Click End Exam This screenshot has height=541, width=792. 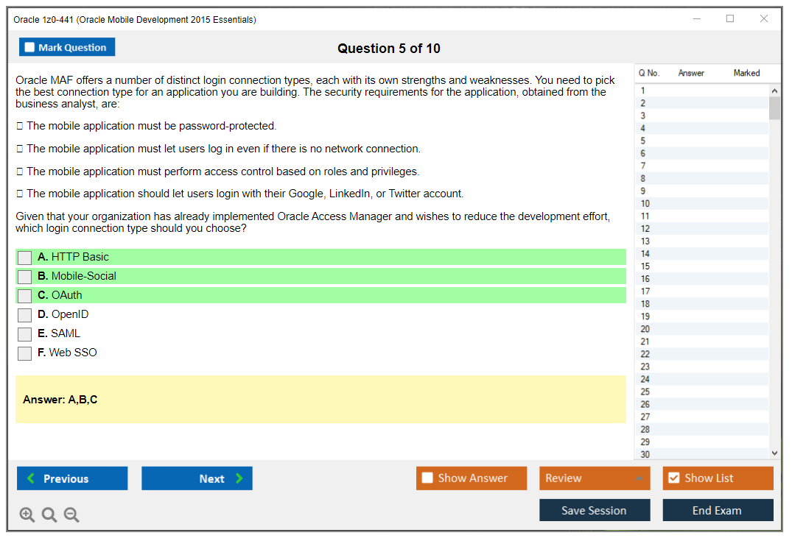pyautogui.click(x=718, y=509)
